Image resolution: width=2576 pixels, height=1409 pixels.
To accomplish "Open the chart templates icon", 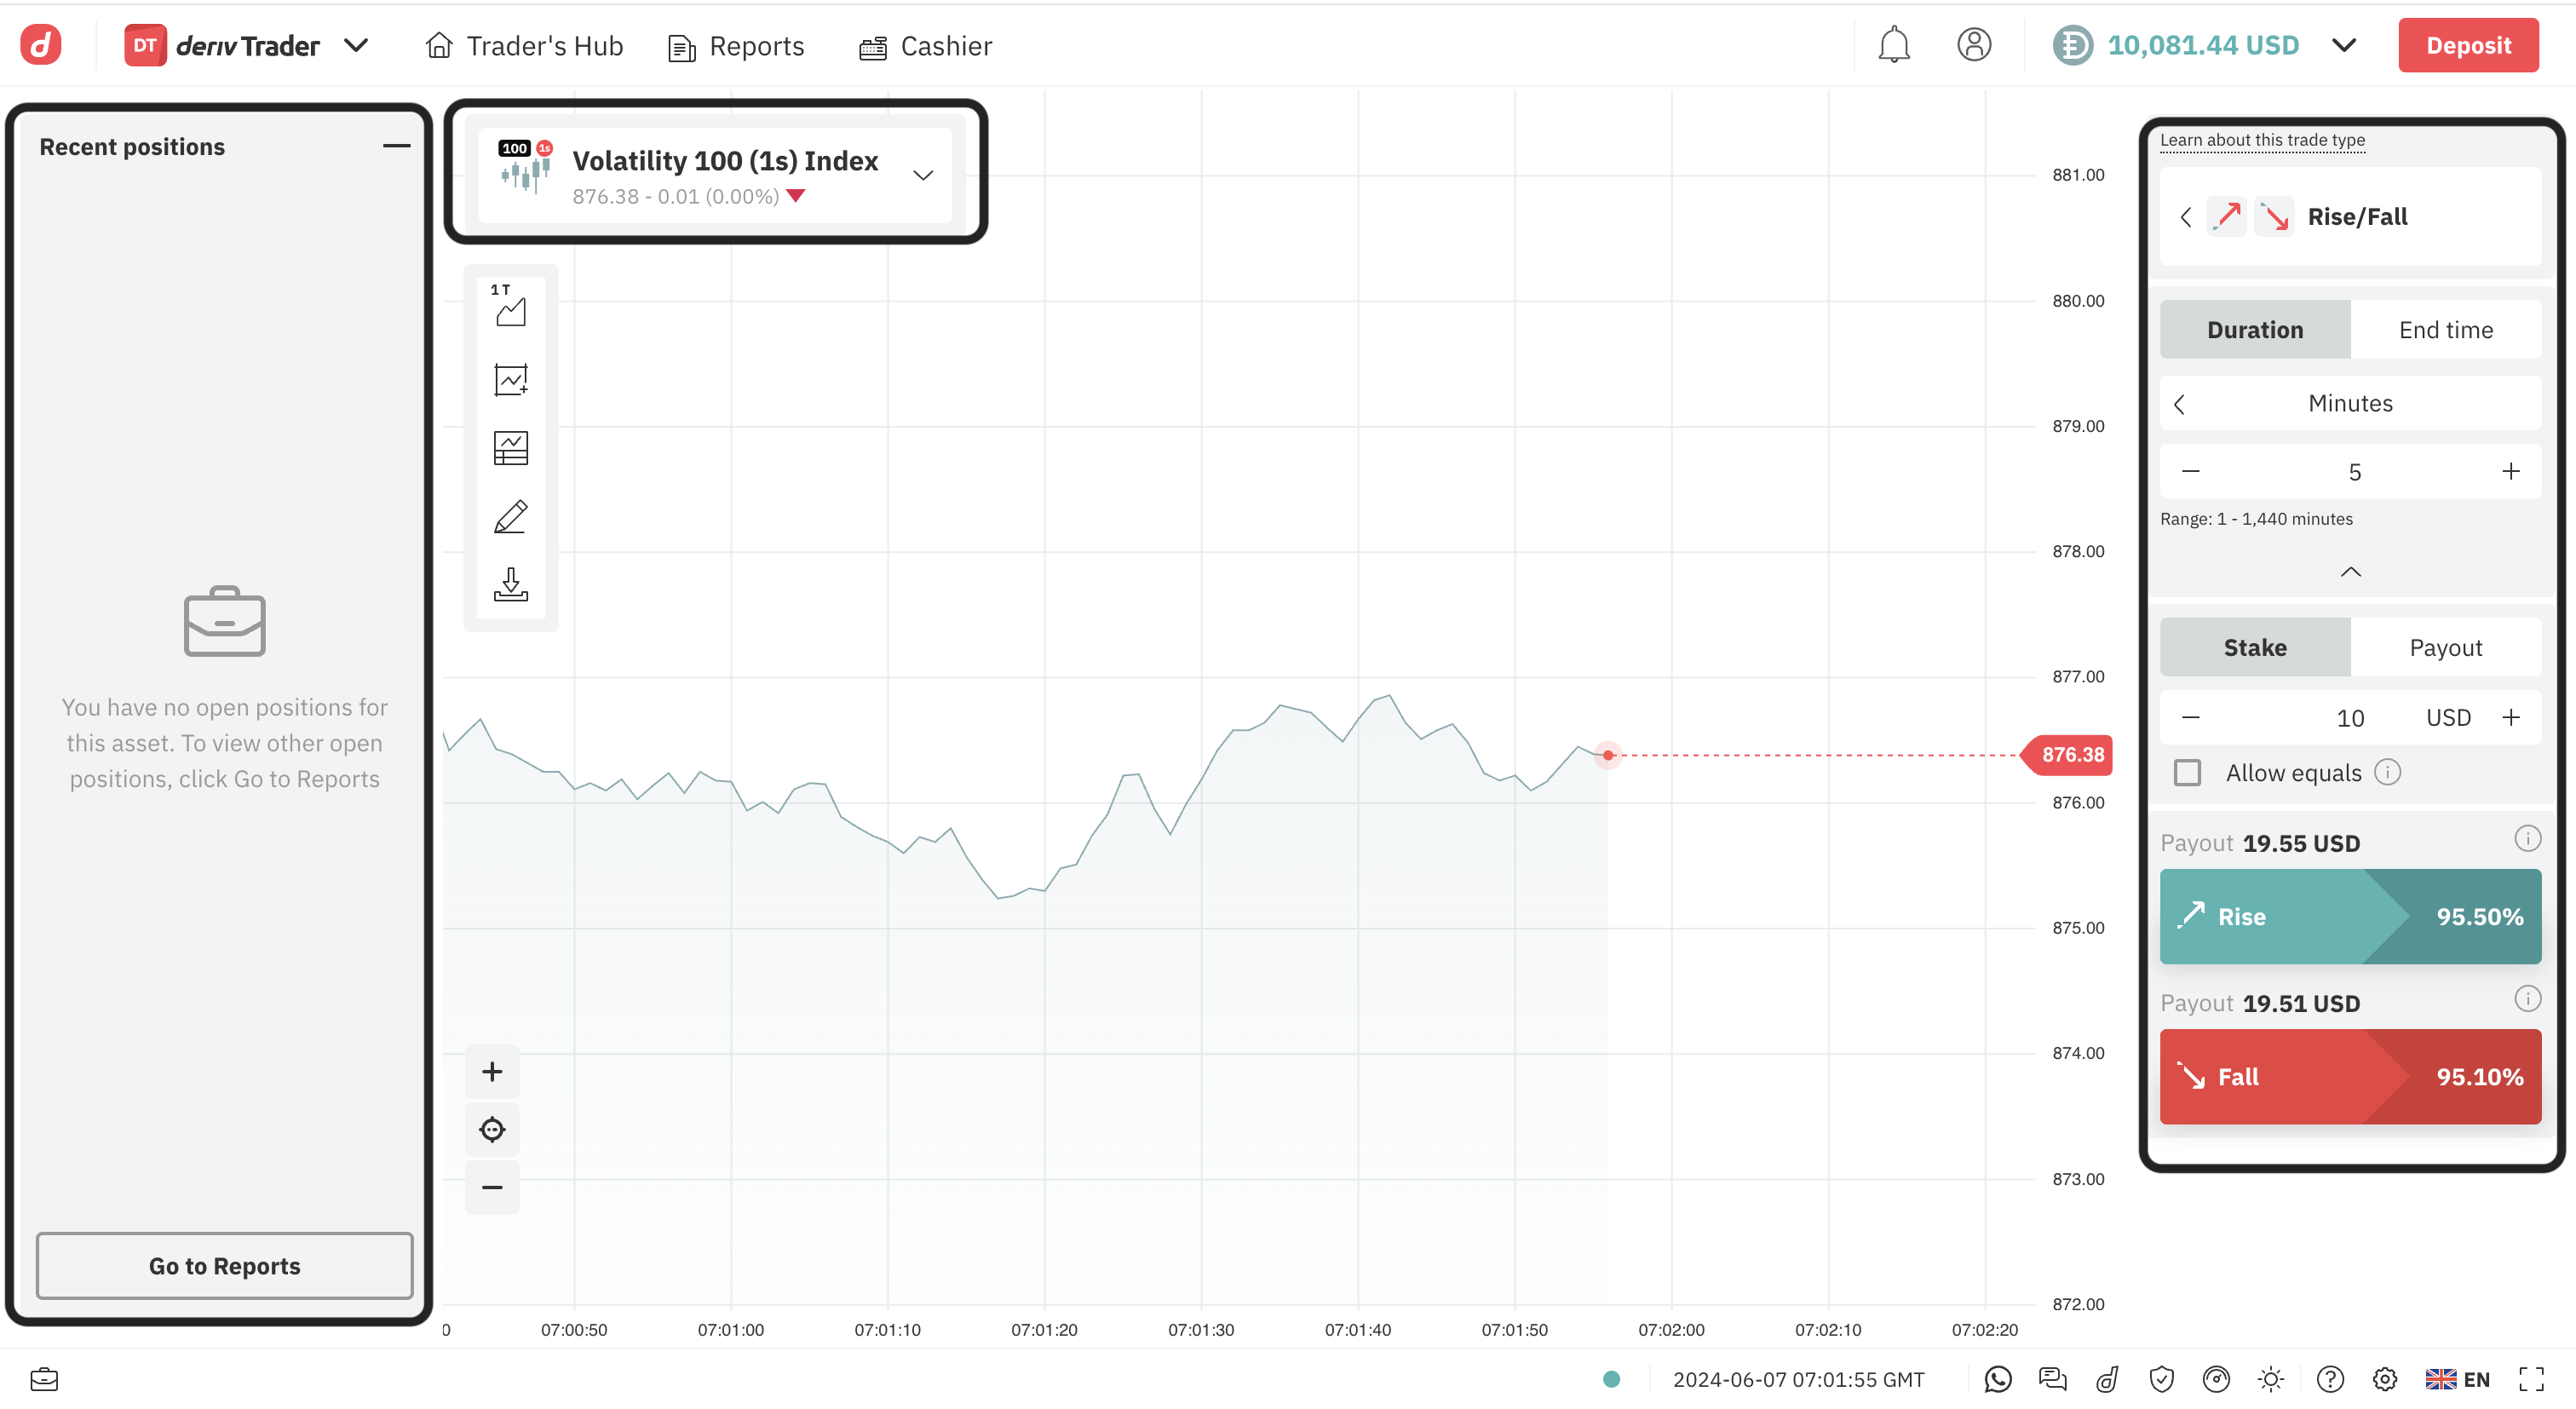I will tap(510, 448).
